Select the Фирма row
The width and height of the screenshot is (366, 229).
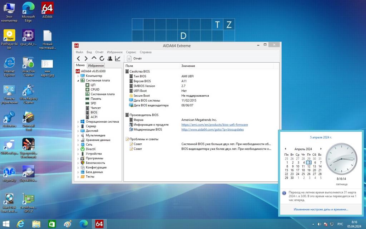(x=201, y=120)
